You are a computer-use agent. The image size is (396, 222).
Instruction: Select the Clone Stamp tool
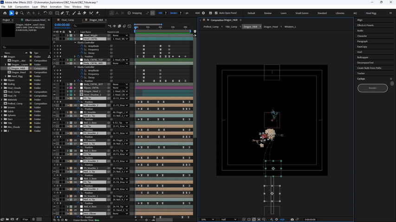(x=79, y=13)
